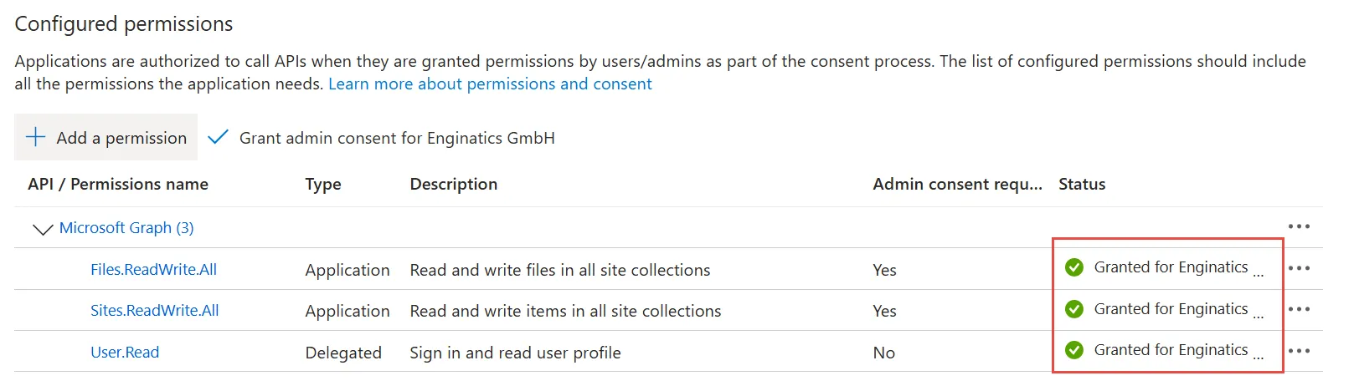This screenshot has height=391, width=1354.
Task: Click the Admin consent required column header
Action: [x=957, y=184]
